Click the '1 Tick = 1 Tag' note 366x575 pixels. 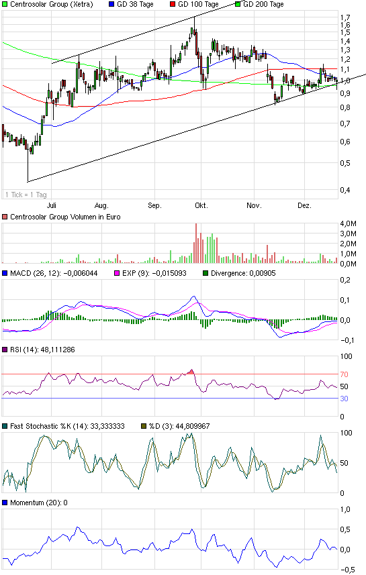(x=26, y=195)
